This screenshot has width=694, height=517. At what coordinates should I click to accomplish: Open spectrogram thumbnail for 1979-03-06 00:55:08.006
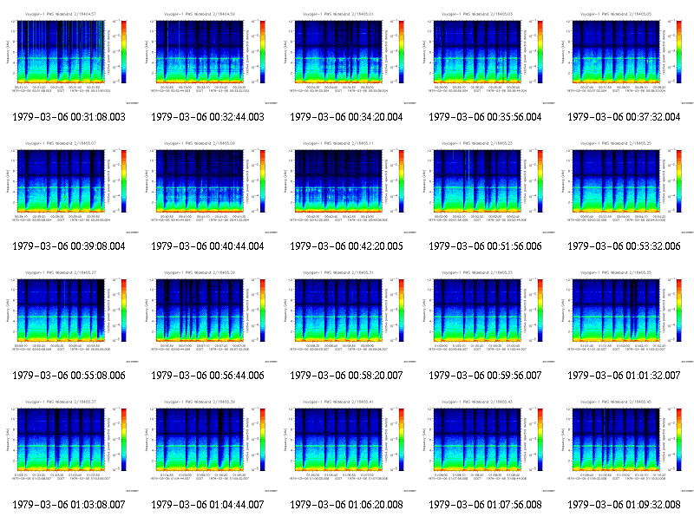click(69, 316)
